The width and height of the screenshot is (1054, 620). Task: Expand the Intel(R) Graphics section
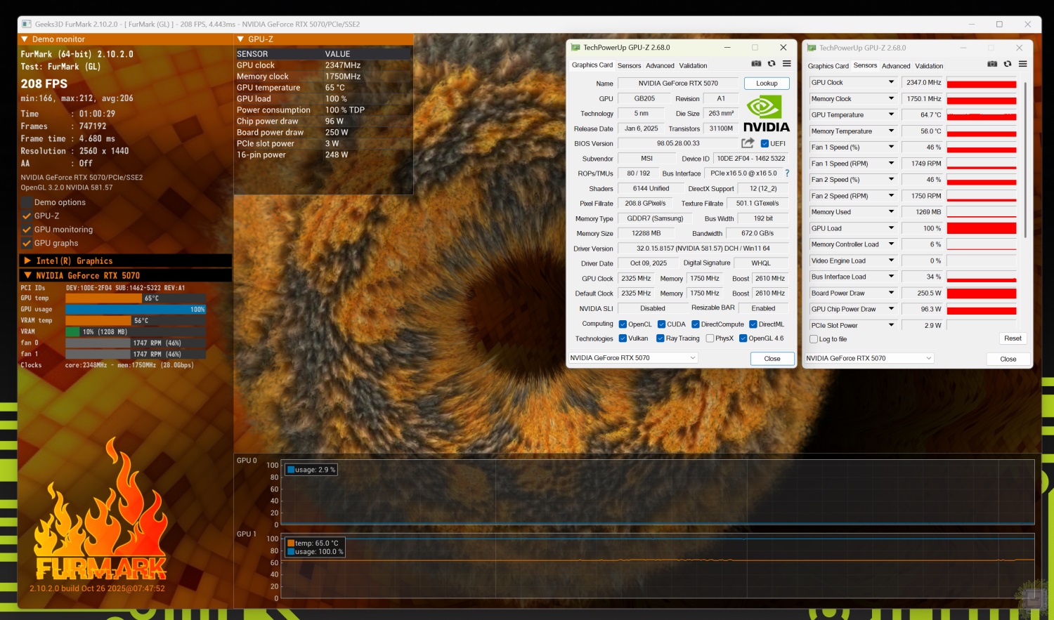(28, 260)
